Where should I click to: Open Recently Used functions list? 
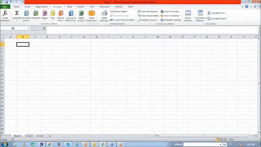(26, 16)
